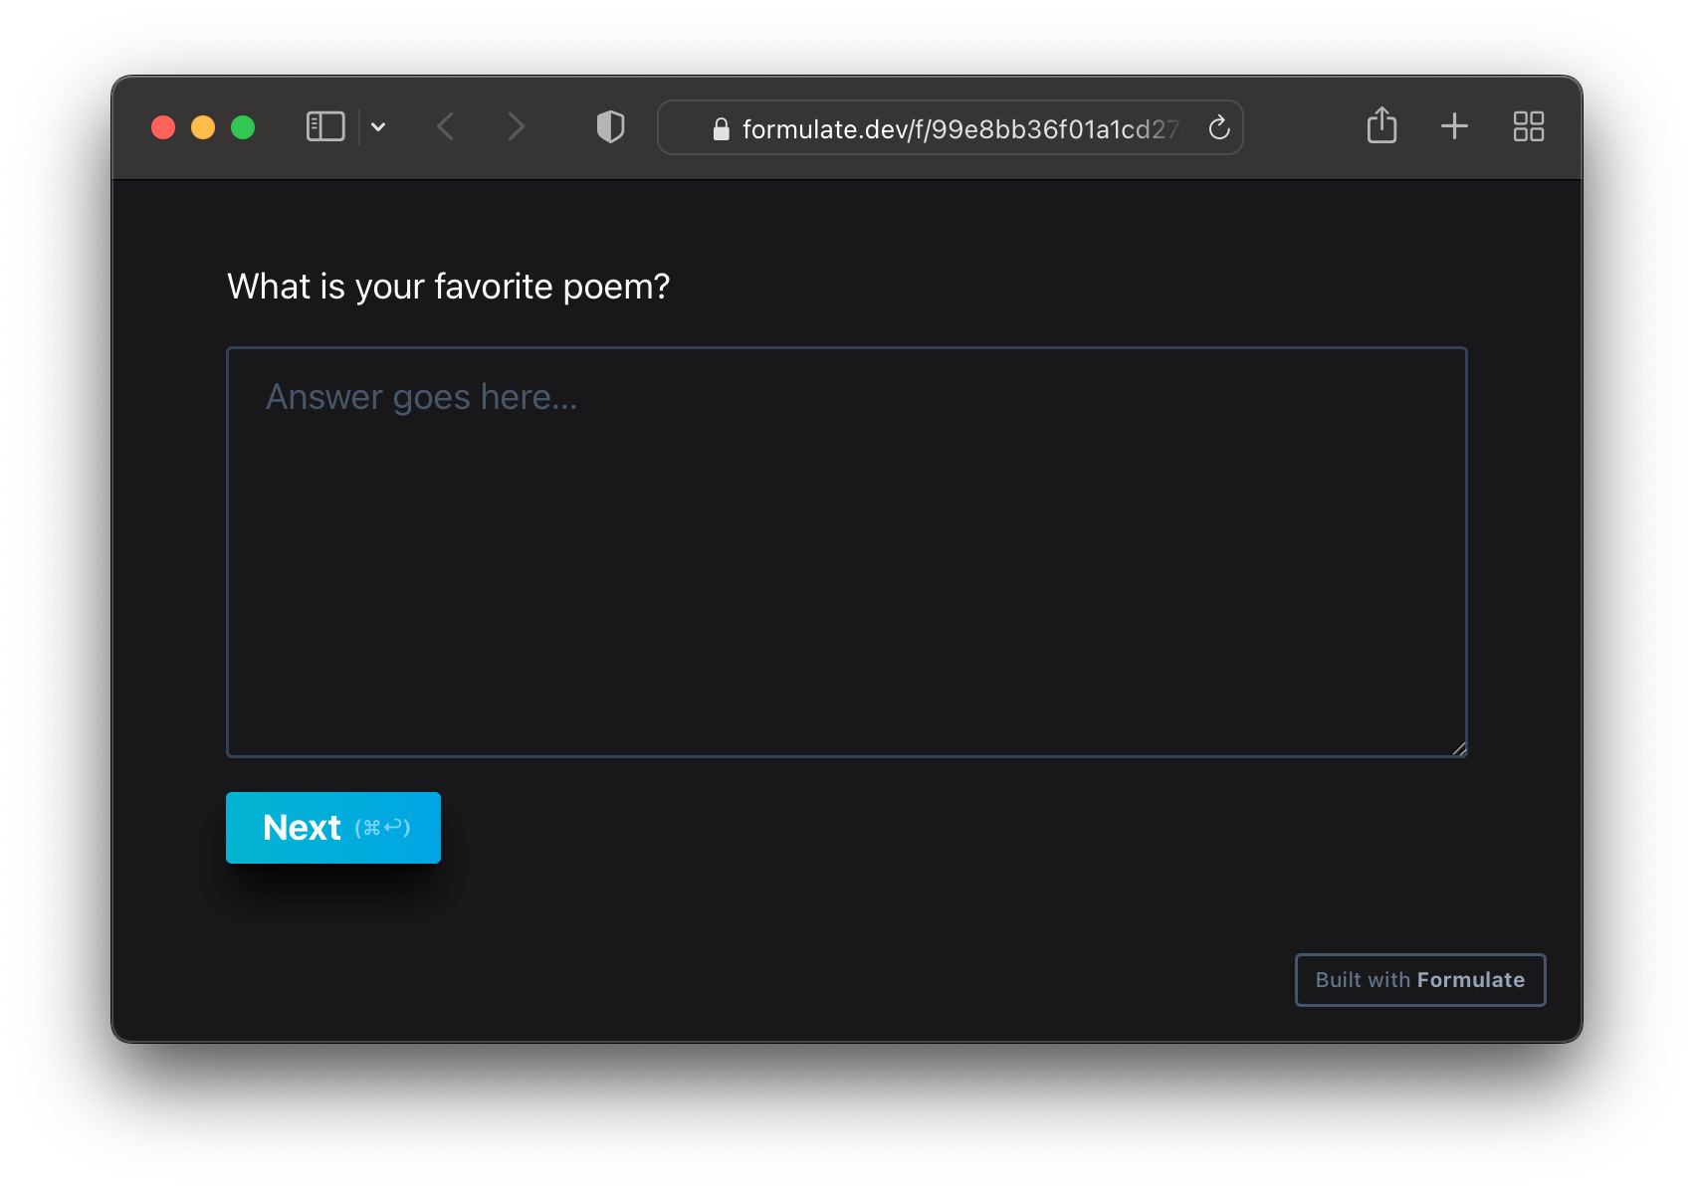Click the lock icon in address bar
The height and width of the screenshot is (1190, 1694).
coord(722,129)
